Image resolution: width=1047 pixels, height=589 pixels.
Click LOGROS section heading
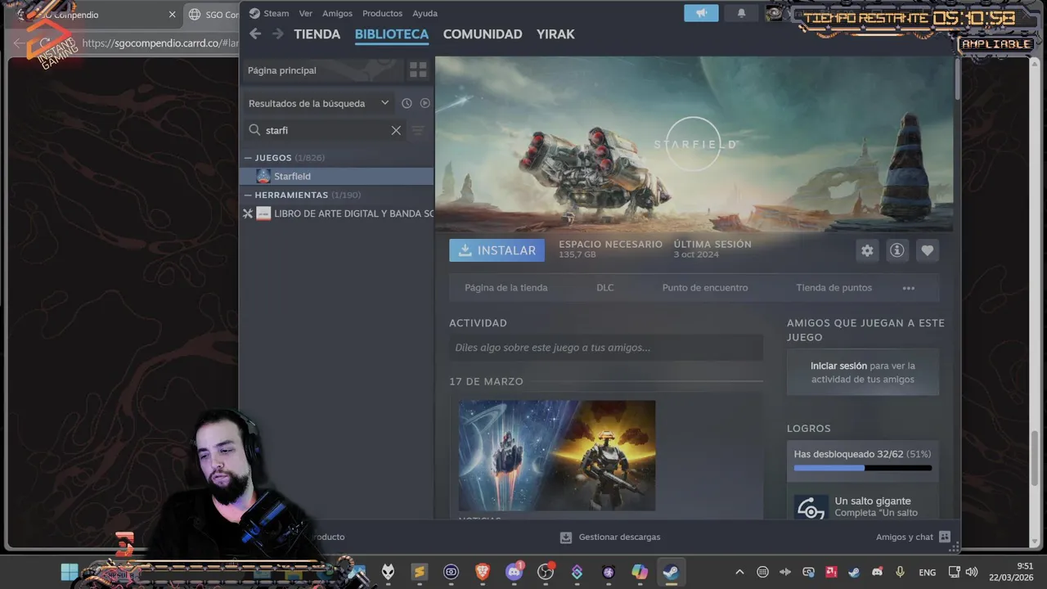click(x=808, y=428)
